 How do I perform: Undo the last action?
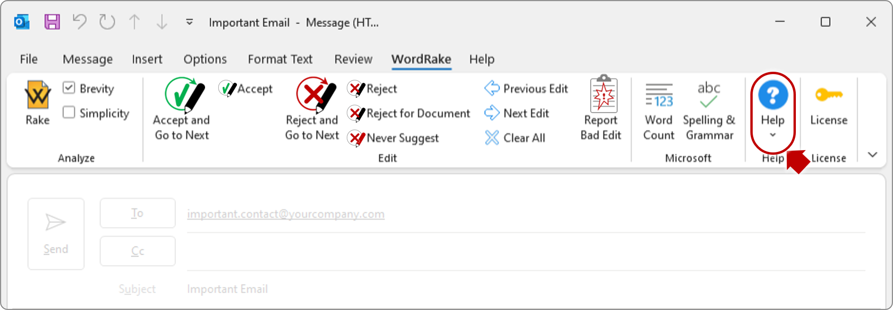[x=79, y=22]
